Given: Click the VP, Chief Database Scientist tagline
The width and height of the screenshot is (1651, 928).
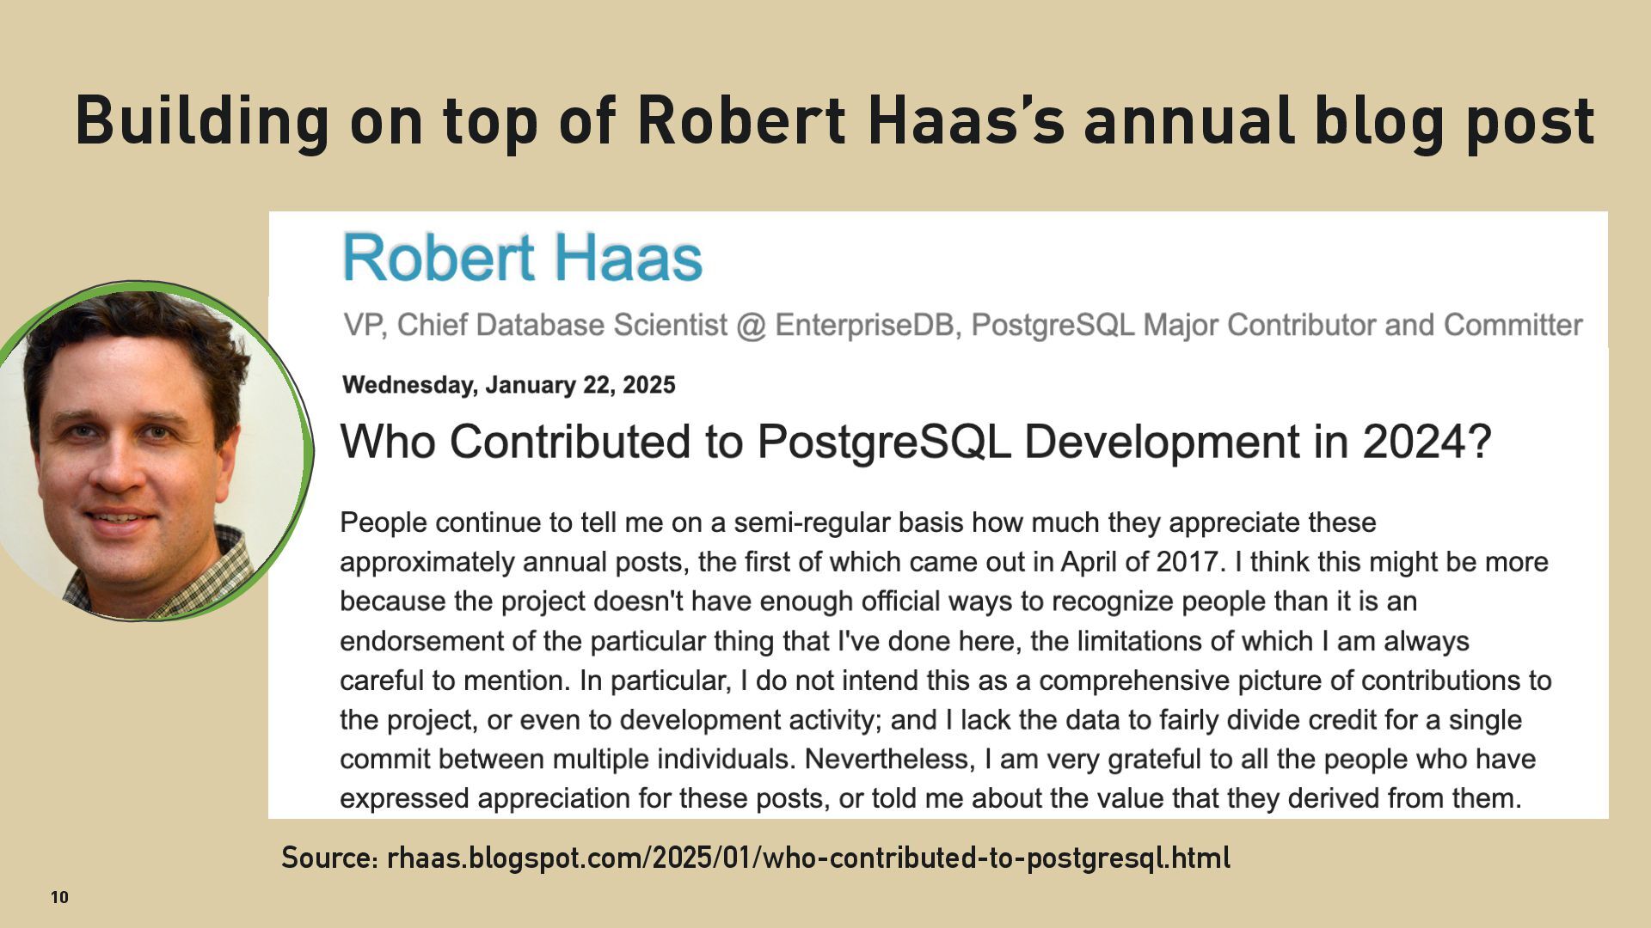Looking at the screenshot, I should (962, 325).
